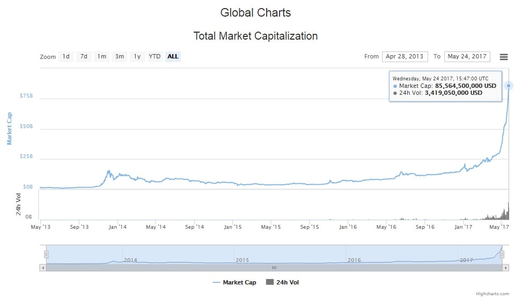Open the chart hamburger context menu
The width and height of the screenshot is (522, 300).
503,57
